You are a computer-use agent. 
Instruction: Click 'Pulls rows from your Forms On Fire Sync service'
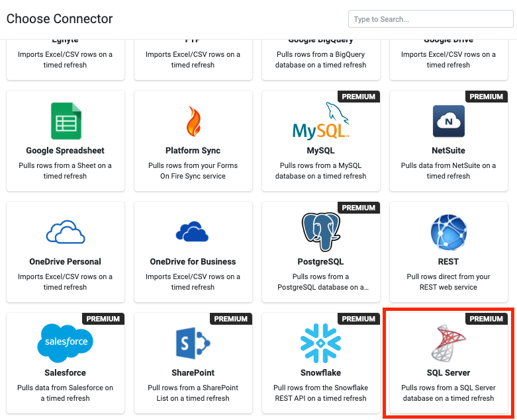click(x=193, y=171)
